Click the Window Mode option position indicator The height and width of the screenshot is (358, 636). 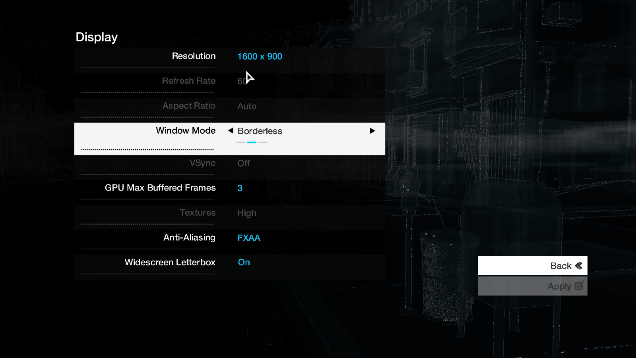tap(252, 142)
